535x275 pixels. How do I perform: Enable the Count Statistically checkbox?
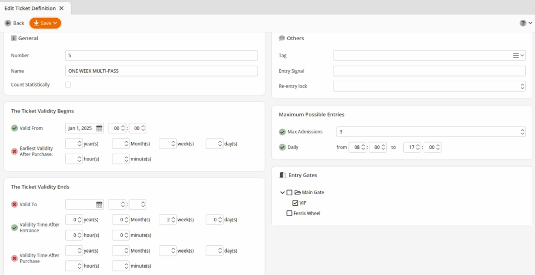[68, 85]
